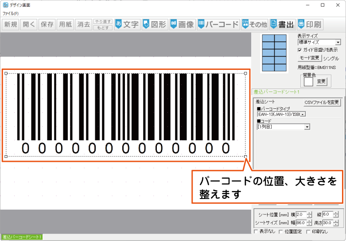Click the モード変更 button
346x241 pixels.
(x=309, y=58)
